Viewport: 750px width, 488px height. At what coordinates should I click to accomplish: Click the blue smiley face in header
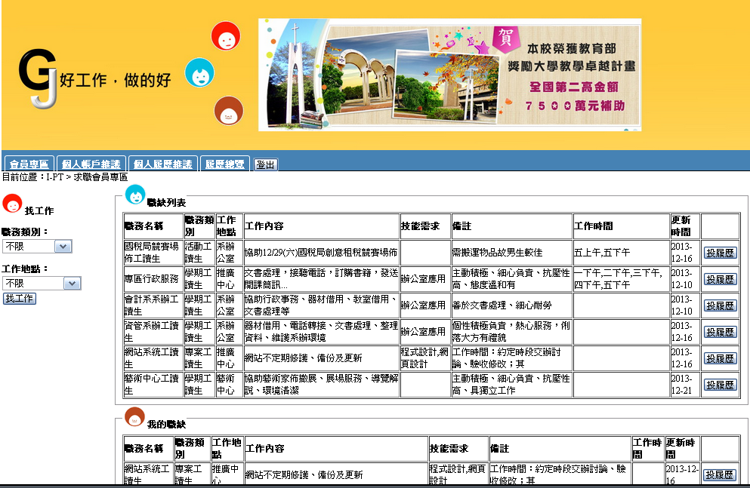tap(199, 73)
